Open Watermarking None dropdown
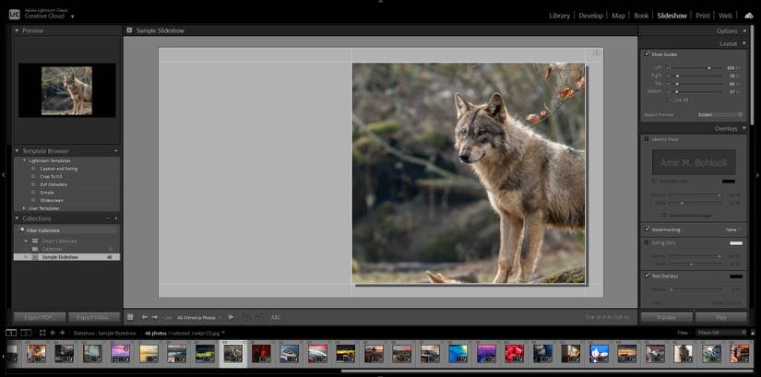 732,230
